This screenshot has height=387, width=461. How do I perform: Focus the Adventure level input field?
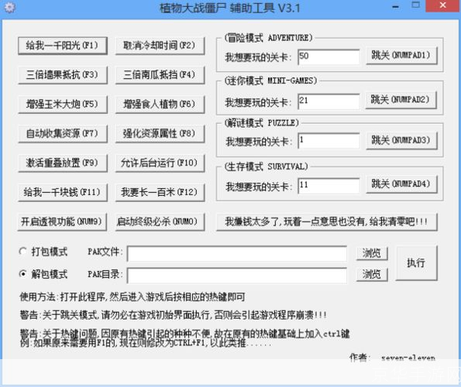tap(329, 57)
